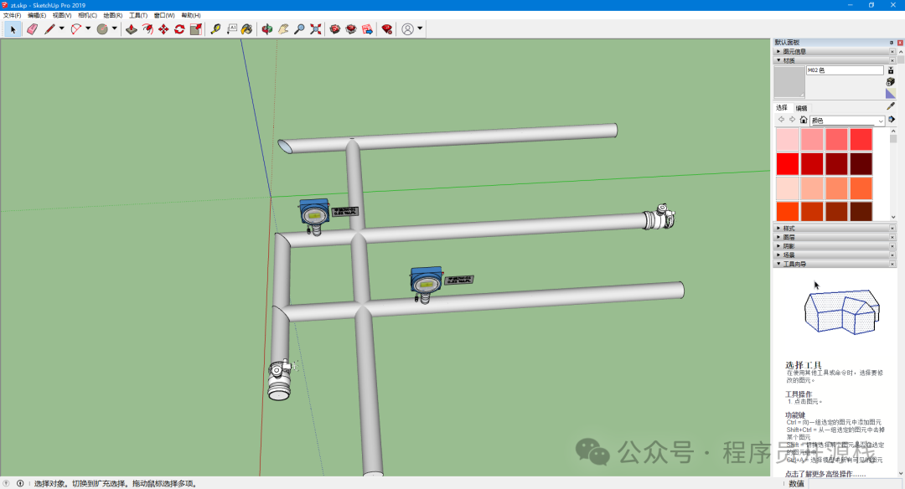The width and height of the screenshot is (905, 489).
Task: Activate the Line (pencil) tool
Action: 49,28
